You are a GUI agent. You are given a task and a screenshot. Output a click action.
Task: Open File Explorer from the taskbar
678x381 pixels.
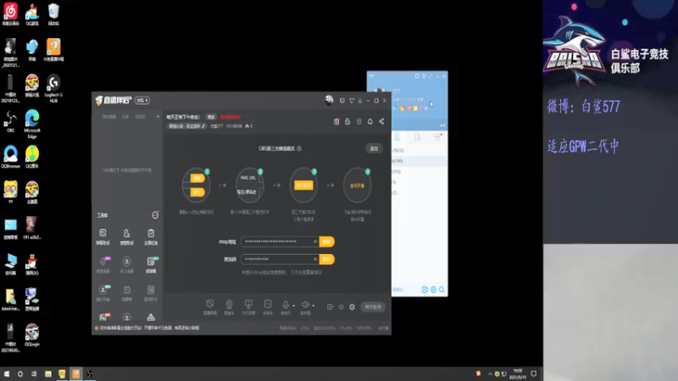coord(48,373)
